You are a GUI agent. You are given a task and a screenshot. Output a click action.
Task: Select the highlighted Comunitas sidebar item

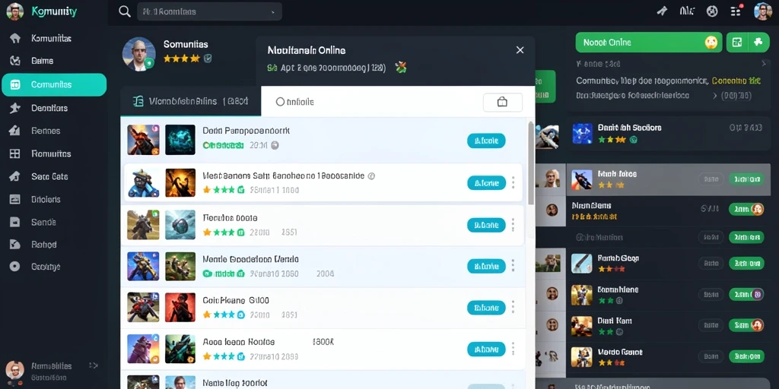click(x=54, y=85)
